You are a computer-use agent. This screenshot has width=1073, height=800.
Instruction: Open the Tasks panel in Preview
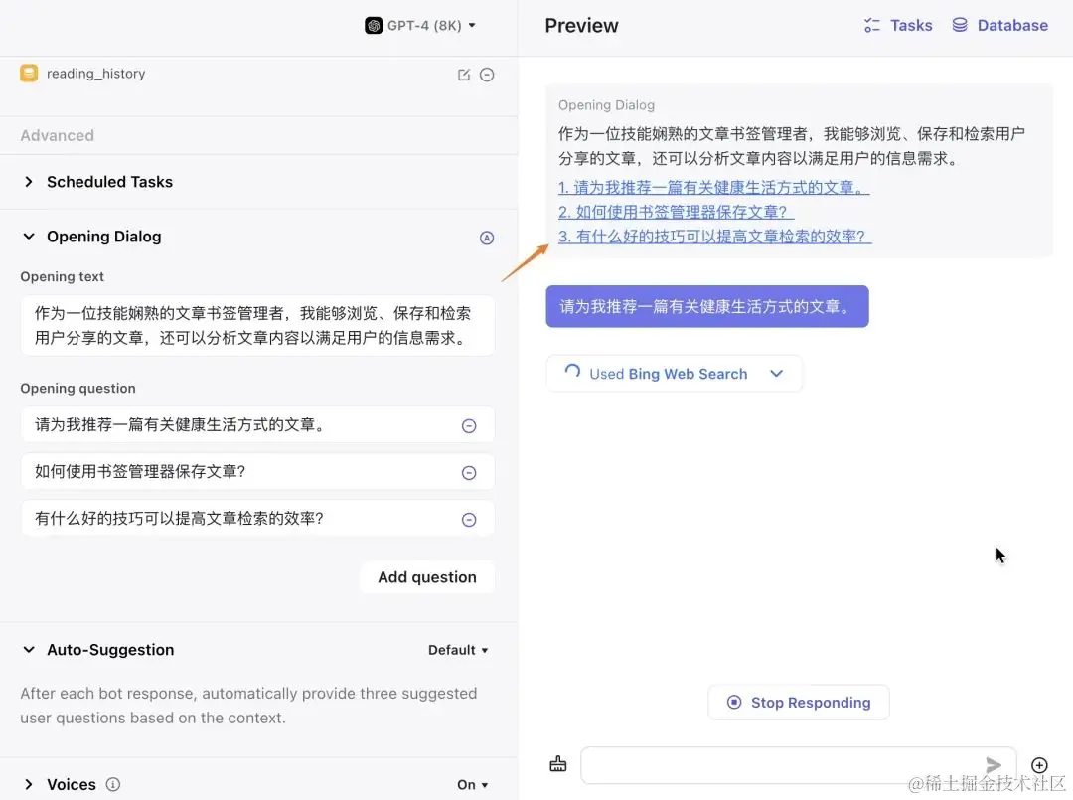point(898,25)
